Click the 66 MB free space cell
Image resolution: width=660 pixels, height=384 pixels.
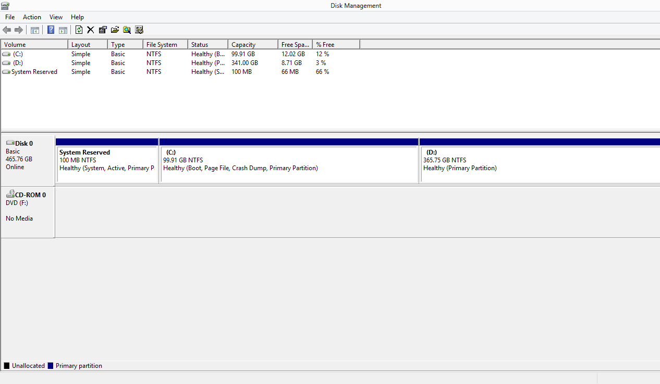290,72
